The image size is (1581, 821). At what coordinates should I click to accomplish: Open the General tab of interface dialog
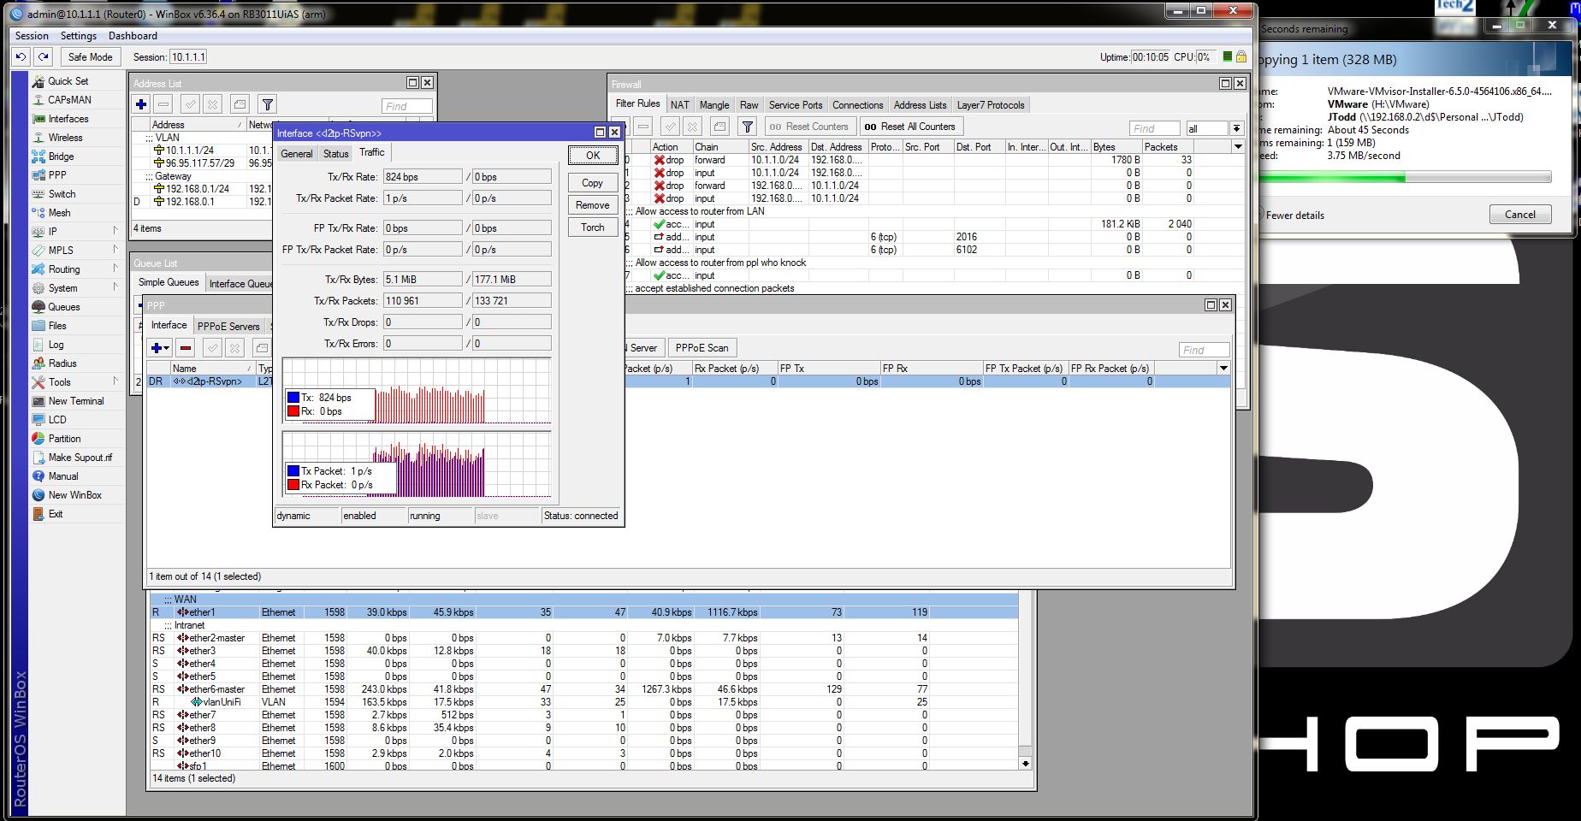coord(297,154)
